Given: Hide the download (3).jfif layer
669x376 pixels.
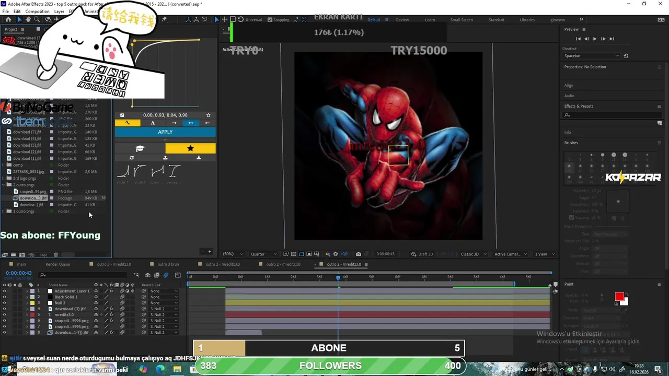Looking at the screenshot, I should [4, 309].
